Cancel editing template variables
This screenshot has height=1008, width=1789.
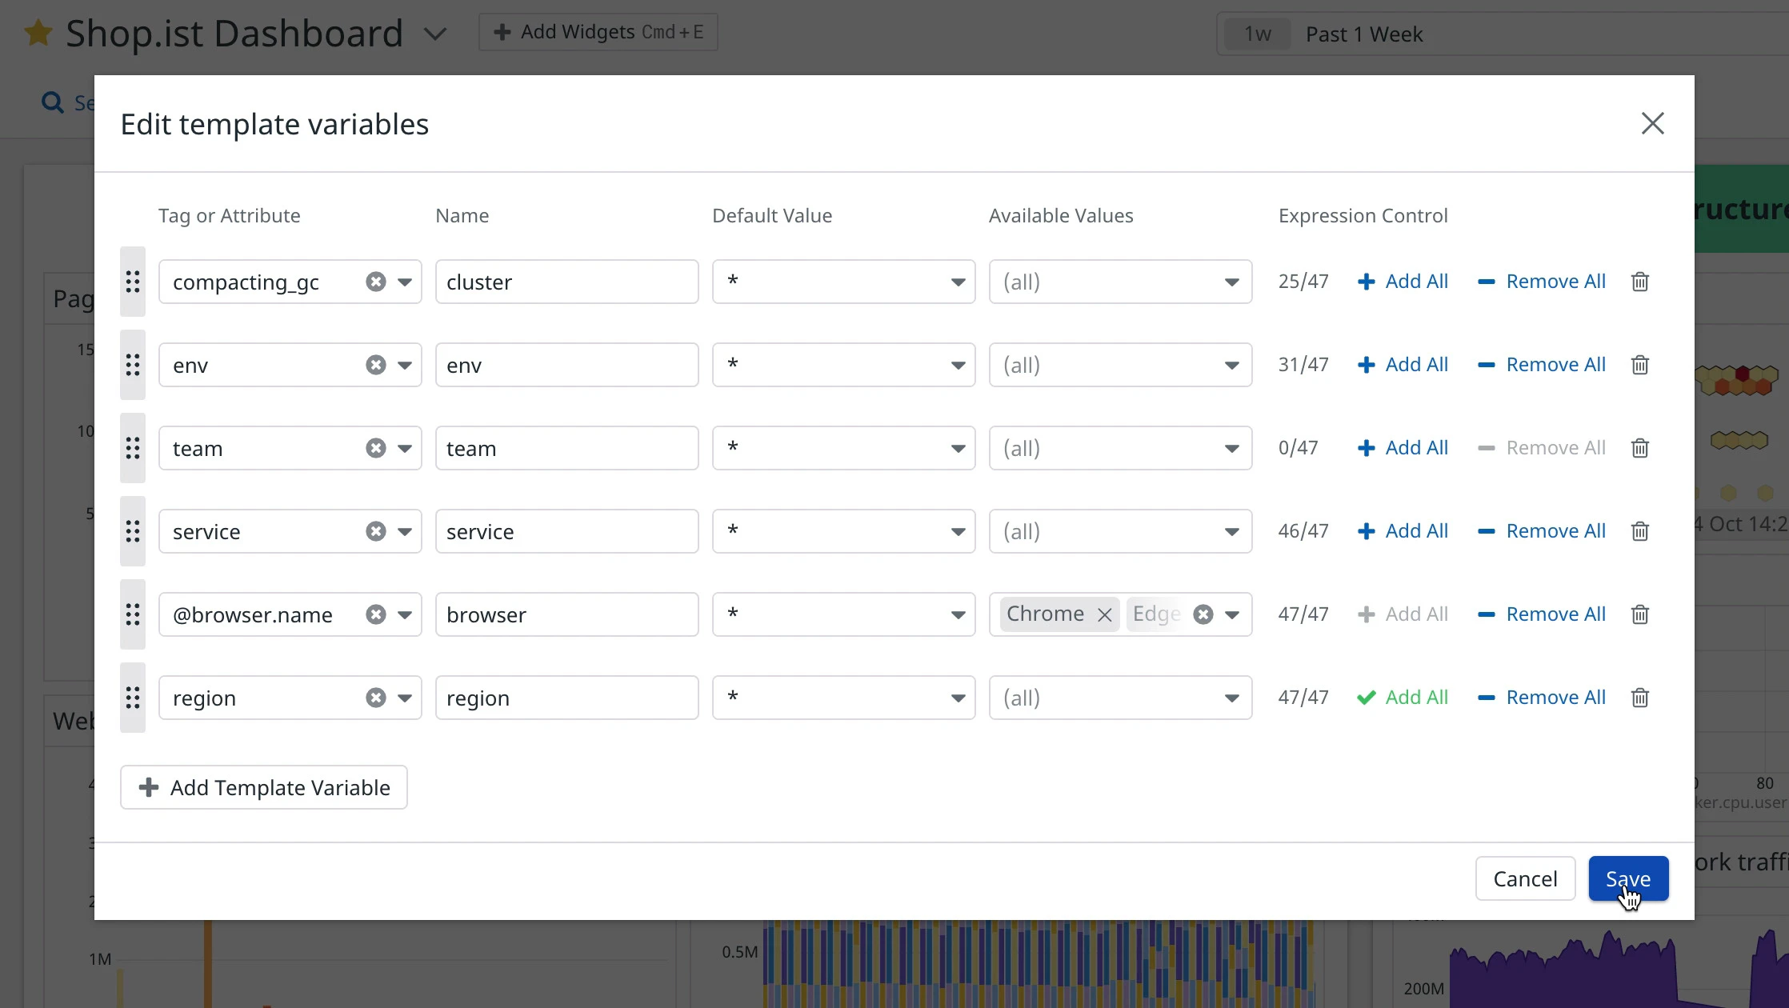pos(1525,878)
